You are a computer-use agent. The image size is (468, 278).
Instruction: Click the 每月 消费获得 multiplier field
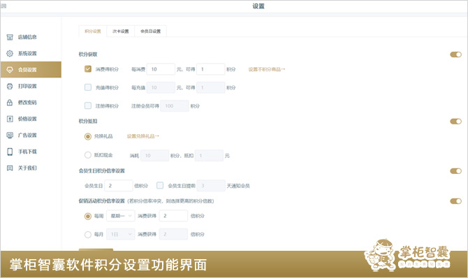tap(173, 234)
